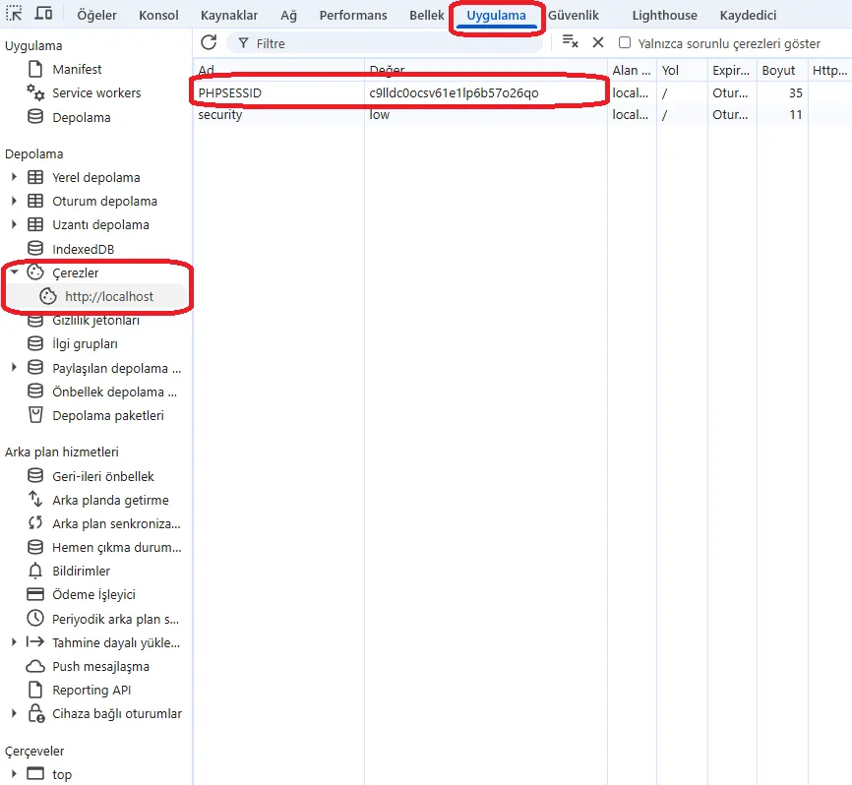
Task: Expand Uzantı depolama tree node
Action: [14, 224]
